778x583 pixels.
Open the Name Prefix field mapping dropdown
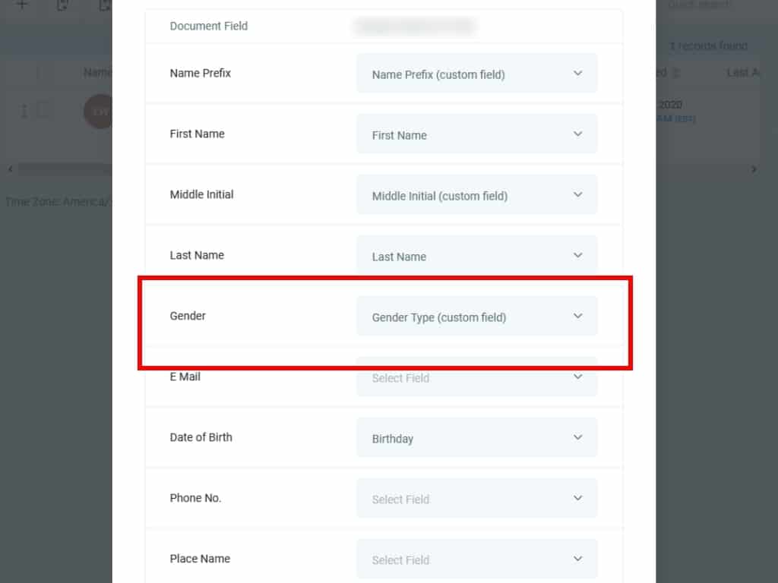(476, 74)
